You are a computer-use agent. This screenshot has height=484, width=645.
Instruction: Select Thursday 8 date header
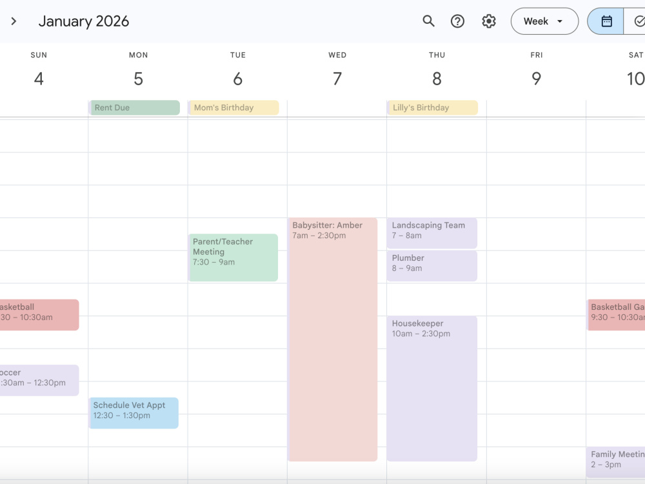437,79
